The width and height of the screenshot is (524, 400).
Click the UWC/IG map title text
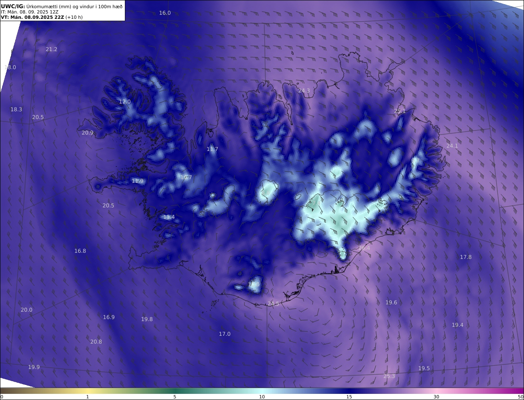(62, 6)
